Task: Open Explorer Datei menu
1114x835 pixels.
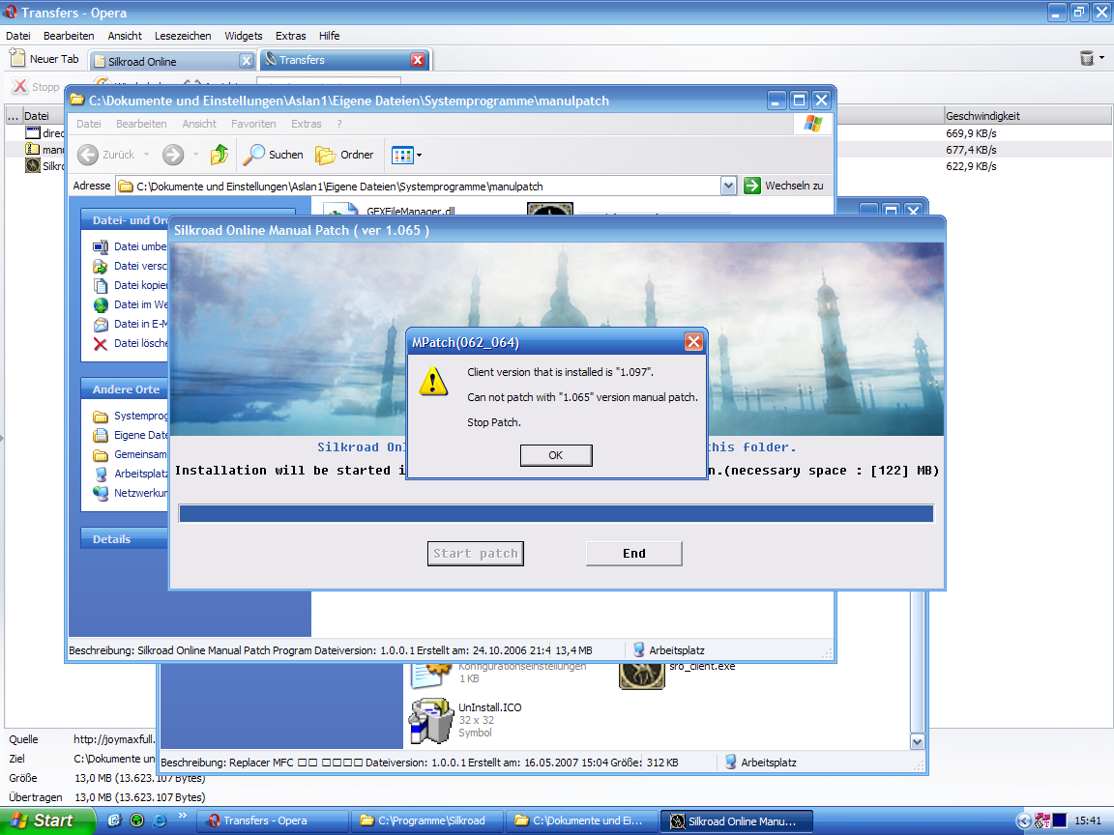Action: coord(89,124)
